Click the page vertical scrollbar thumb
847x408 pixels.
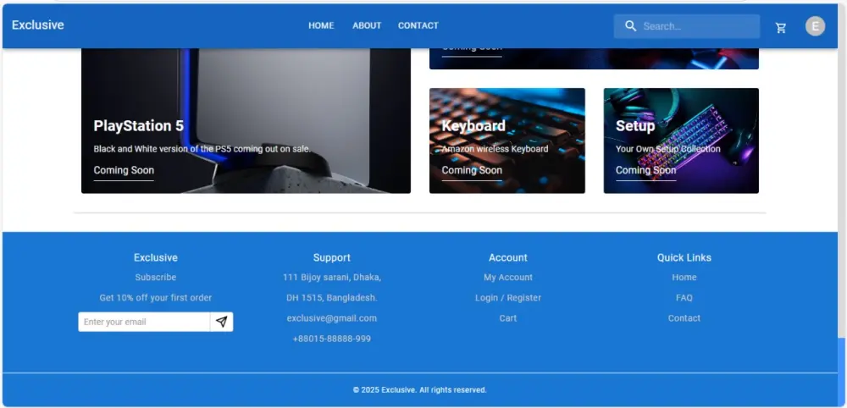pos(842,372)
